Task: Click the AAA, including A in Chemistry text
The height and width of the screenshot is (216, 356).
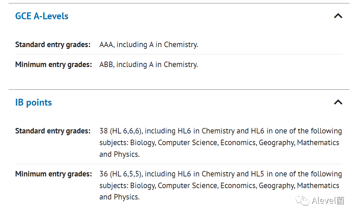Action: click(x=149, y=45)
